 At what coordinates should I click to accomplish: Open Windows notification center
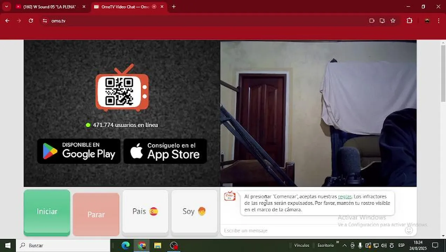click(435, 245)
